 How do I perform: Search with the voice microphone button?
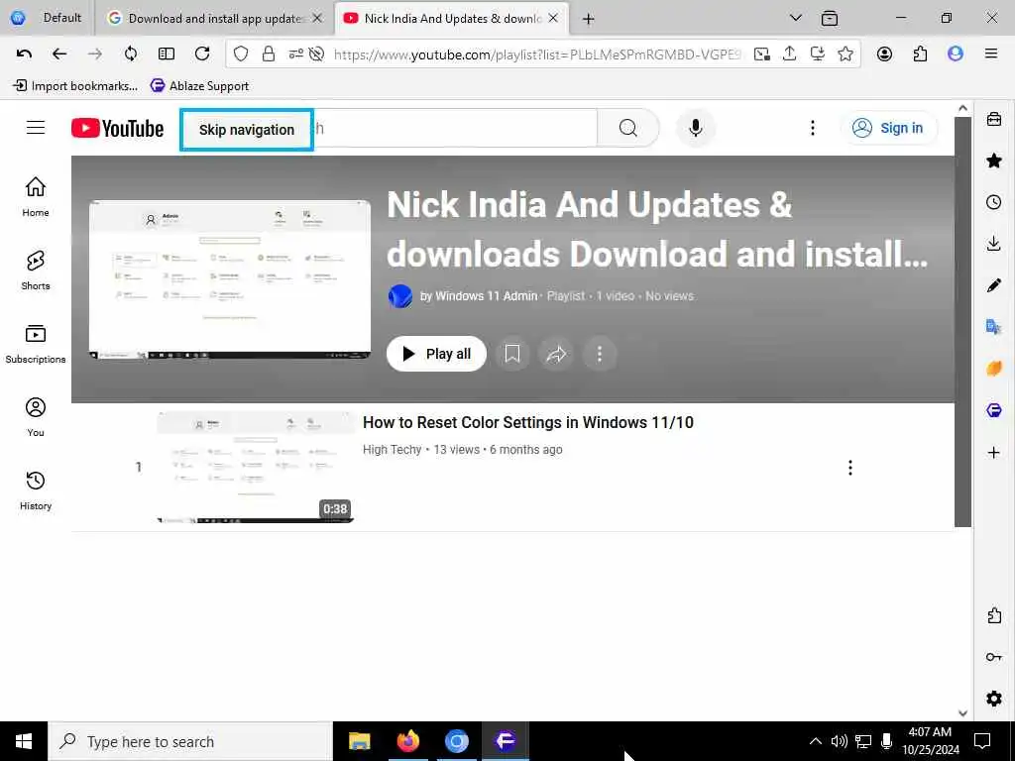(x=695, y=128)
